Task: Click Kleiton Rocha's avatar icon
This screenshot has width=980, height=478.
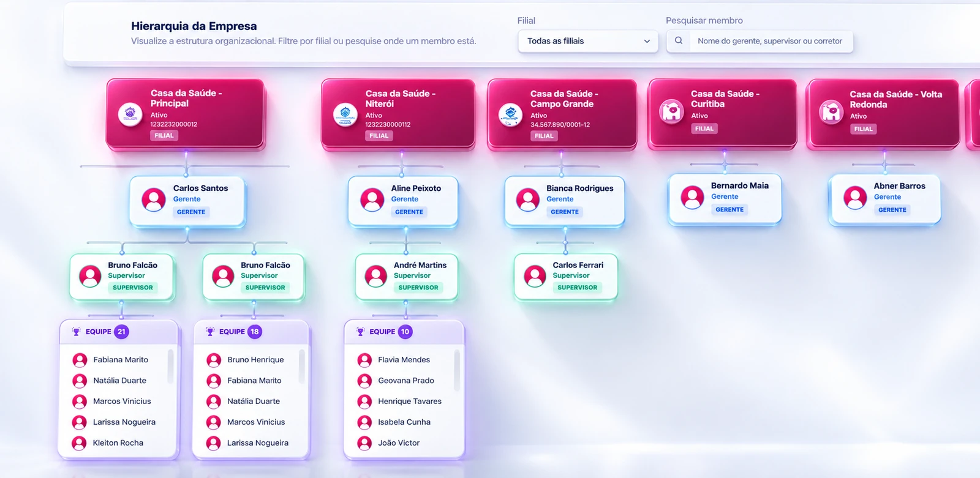Action: coord(79,443)
